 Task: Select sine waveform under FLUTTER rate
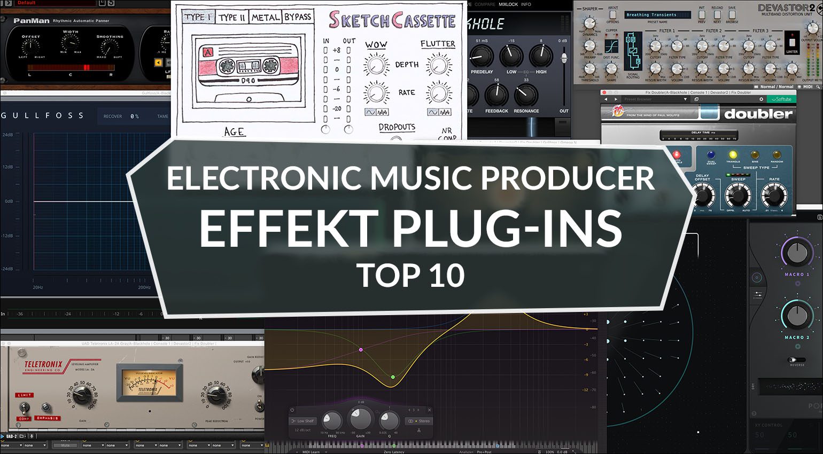click(x=433, y=112)
